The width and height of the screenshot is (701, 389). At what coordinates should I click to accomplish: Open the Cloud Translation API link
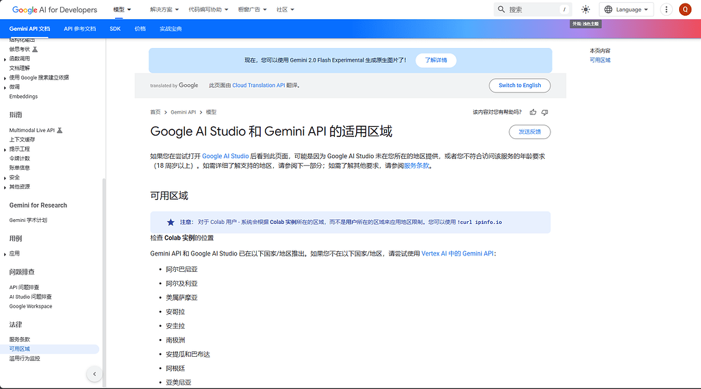click(x=258, y=86)
